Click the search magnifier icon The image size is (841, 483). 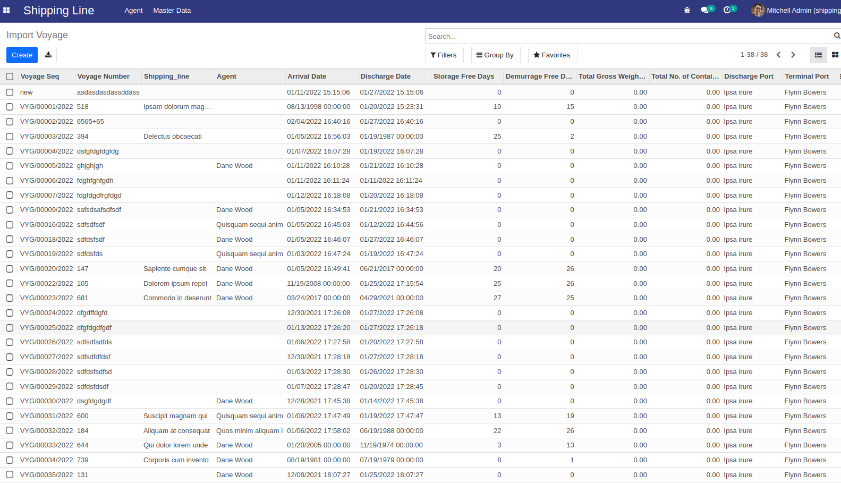coord(837,36)
